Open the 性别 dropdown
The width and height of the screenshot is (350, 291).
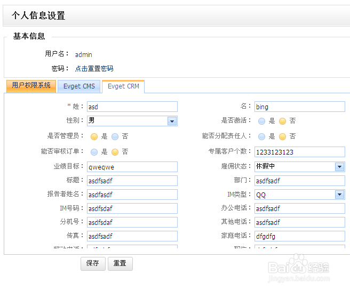tap(172, 121)
